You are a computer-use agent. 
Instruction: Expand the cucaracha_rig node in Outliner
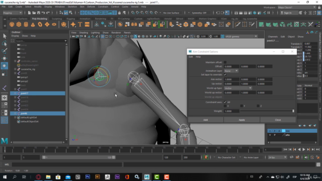pos(15,69)
